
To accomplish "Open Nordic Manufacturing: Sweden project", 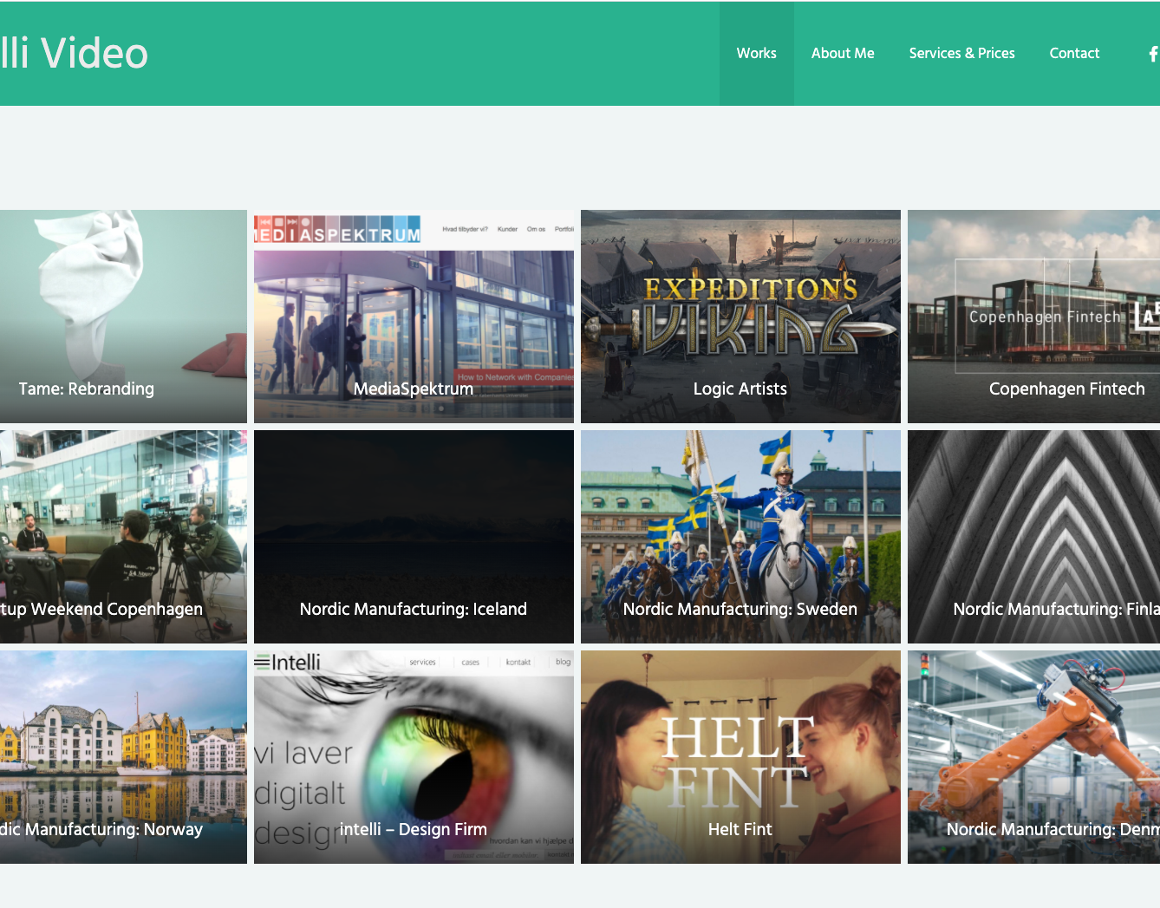I will (x=740, y=537).
